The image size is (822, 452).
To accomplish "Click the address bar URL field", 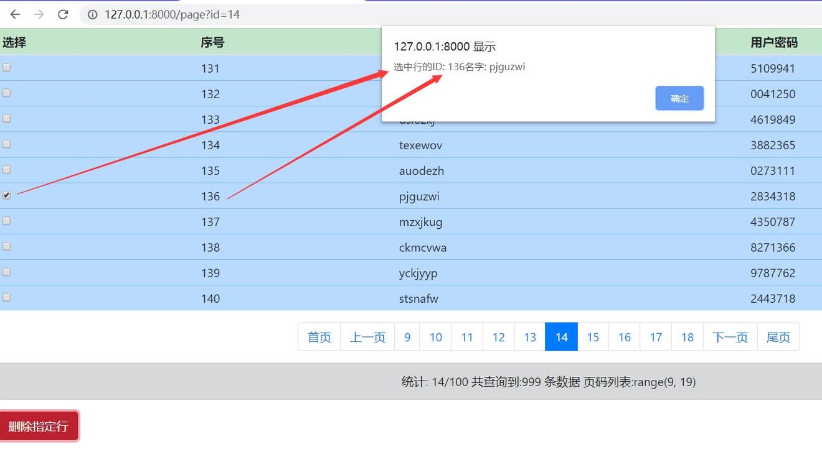I will (374, 14).
